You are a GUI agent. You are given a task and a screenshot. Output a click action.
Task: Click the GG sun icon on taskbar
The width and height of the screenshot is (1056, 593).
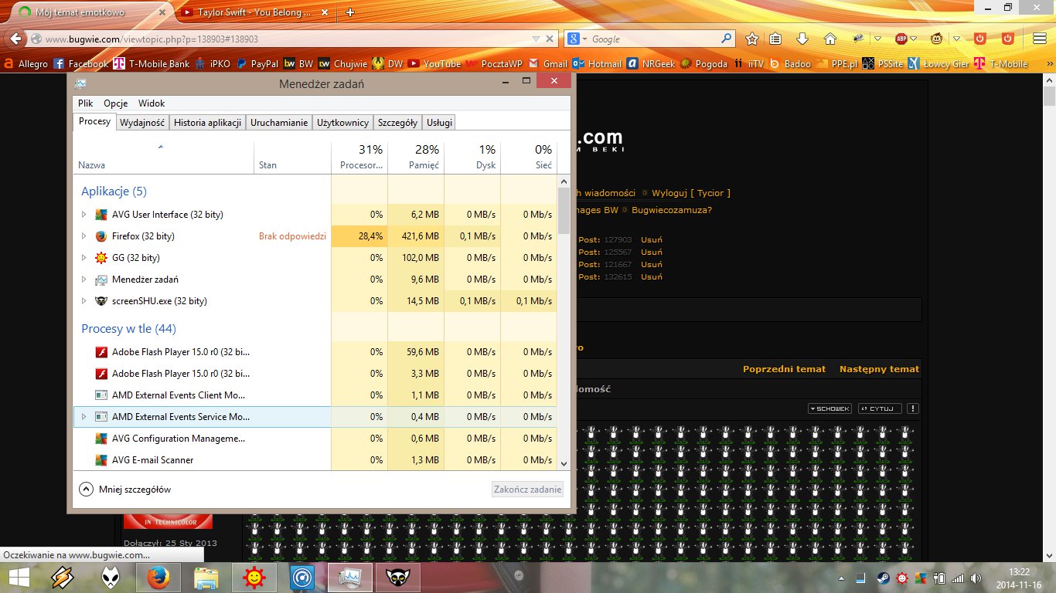coord(253,577)
